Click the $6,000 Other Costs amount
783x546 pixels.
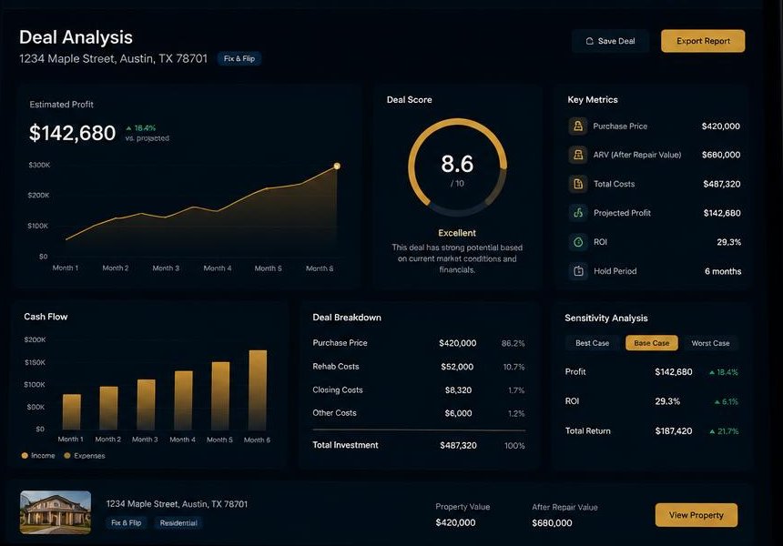click(458, 413)
